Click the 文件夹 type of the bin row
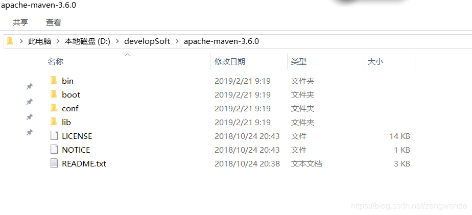This screenshot has width=472, height=215. coord(302,81)
